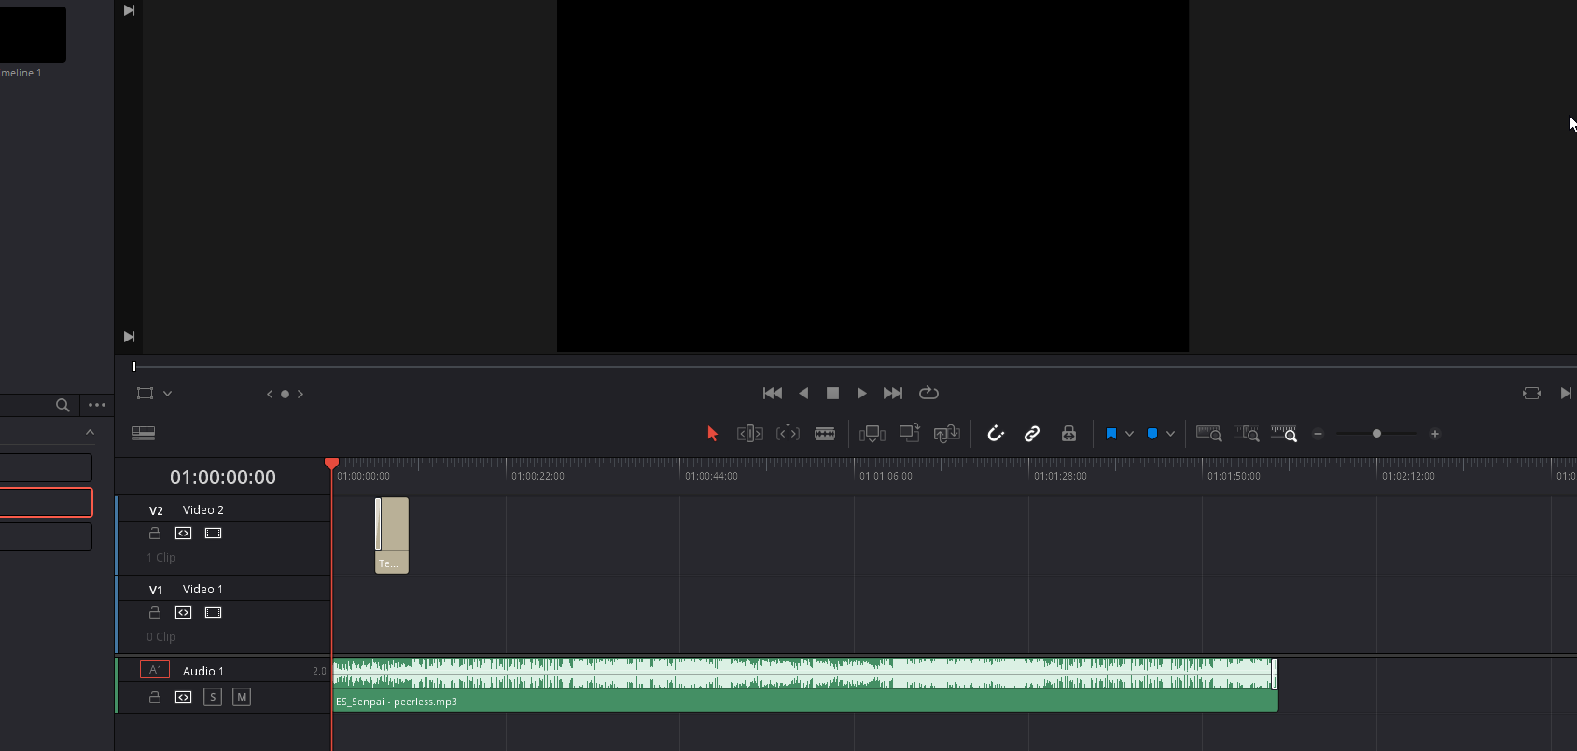Open the timeline view options icon
1577x751 pixels.
(x=143, y=434)
